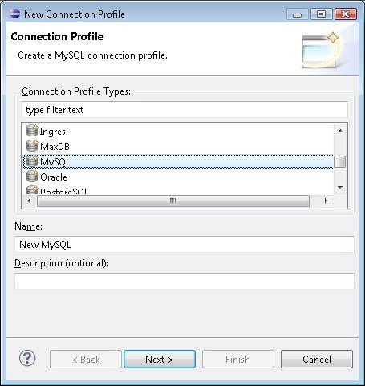Click the horizontal scroll right arrow
The width and height of the screenshot is (365, 386).
(x=326, y=201)
